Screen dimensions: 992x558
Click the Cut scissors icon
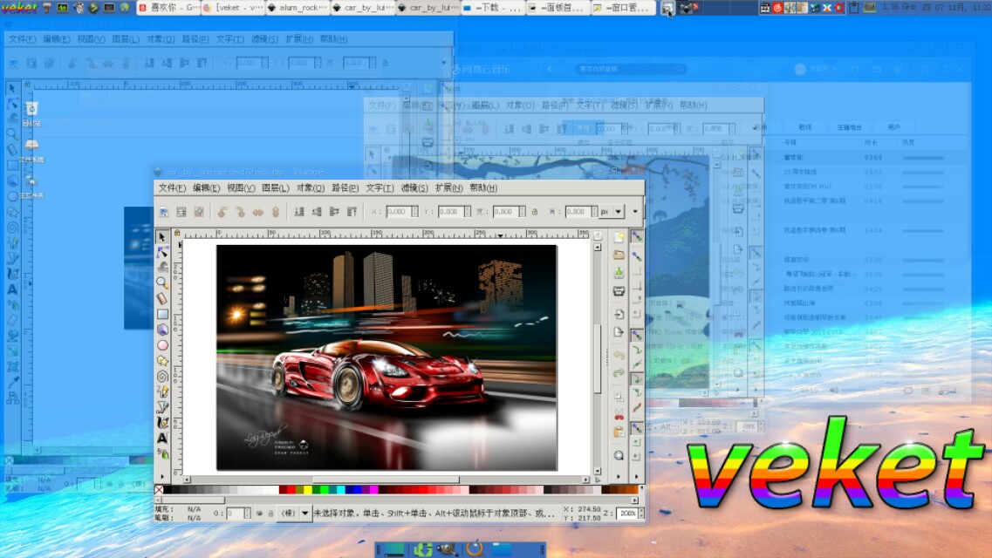coord(619,414)
